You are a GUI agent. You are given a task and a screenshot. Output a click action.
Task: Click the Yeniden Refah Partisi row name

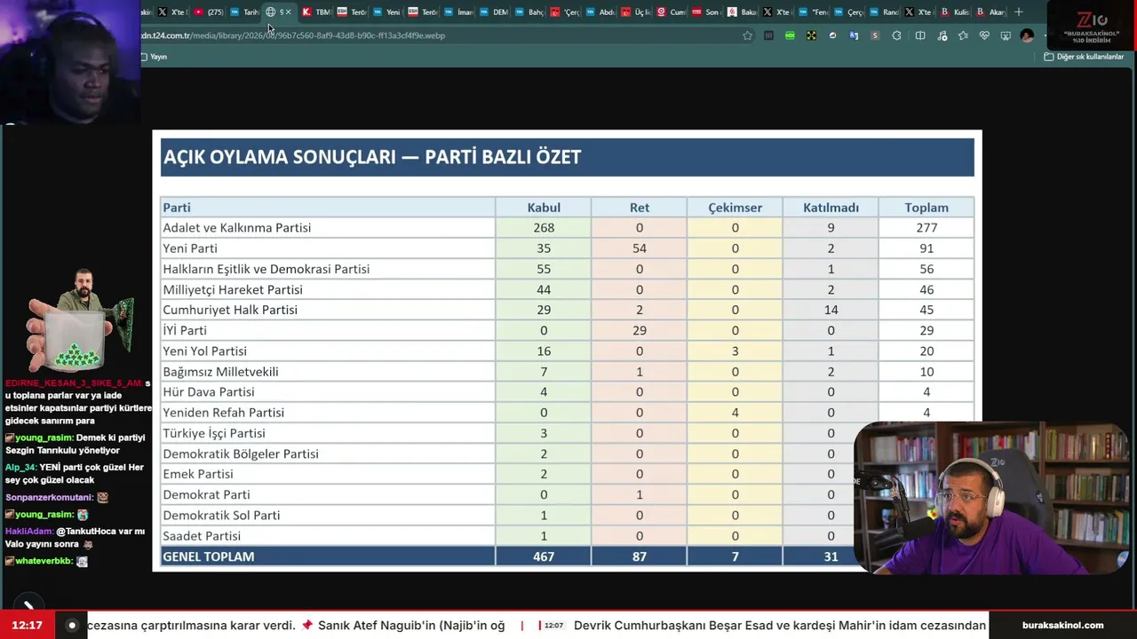click(x=224, y=413)
